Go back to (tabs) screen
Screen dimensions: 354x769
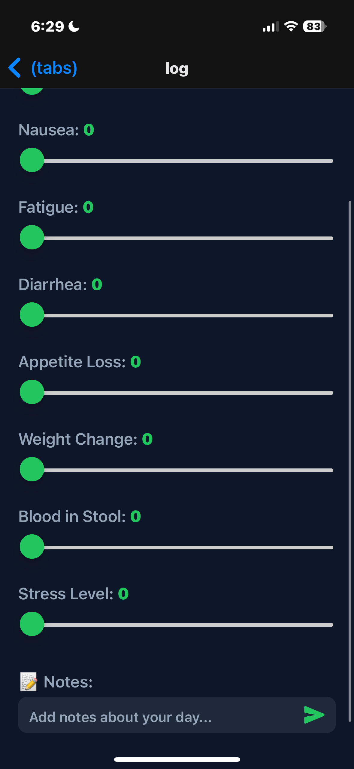pos(54,68)
